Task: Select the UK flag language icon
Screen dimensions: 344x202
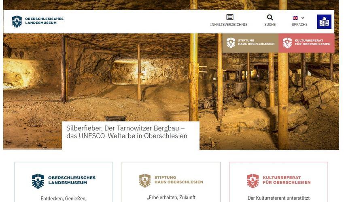Action: point(295,18)
